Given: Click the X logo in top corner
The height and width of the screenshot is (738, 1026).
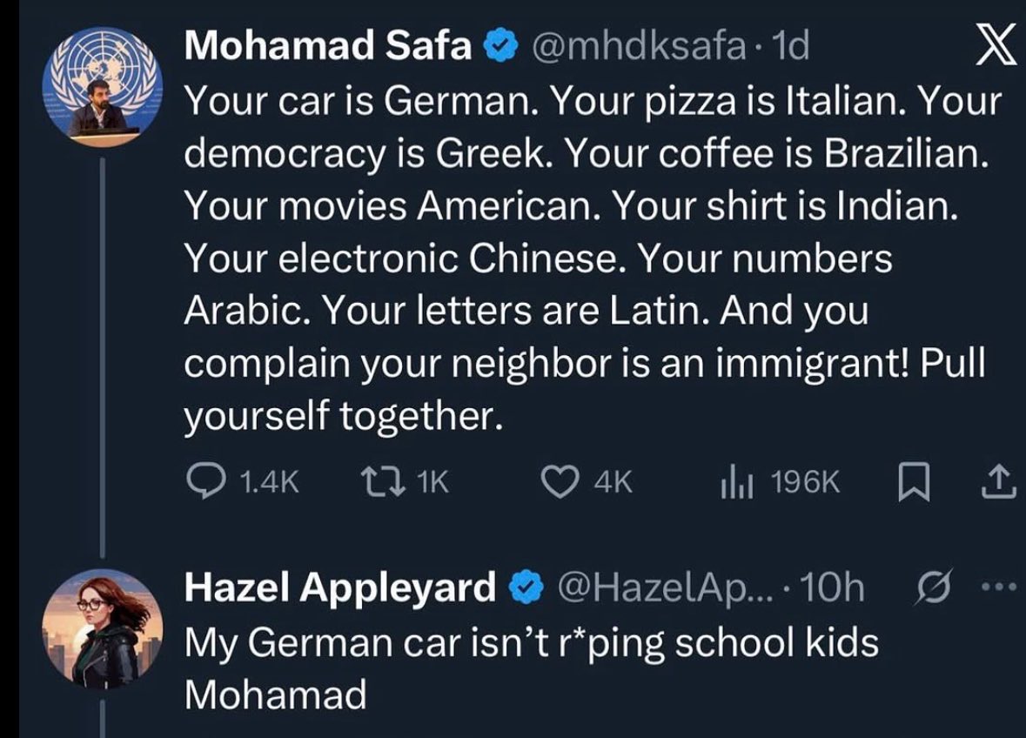Looking at the screenshot, I should 991,47.
